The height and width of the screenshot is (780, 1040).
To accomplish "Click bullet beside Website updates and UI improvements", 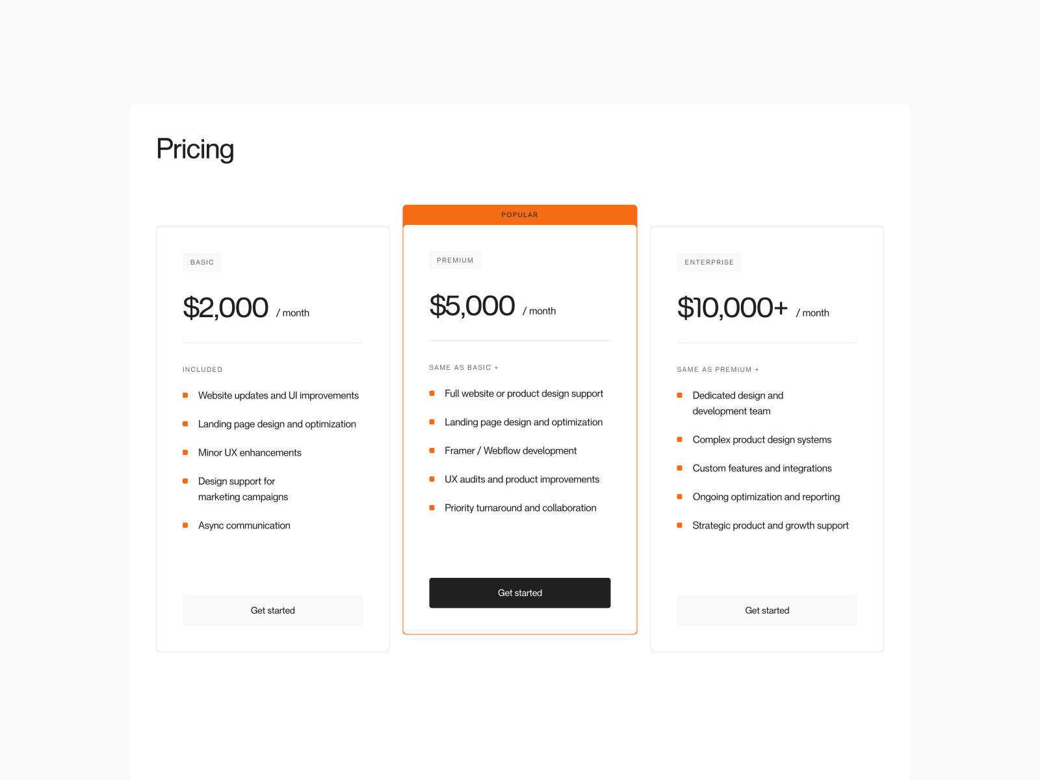I will point(185,395).
